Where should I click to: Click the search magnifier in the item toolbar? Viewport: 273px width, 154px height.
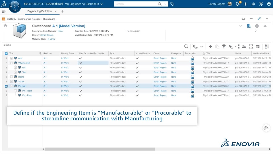click(186, 46)
